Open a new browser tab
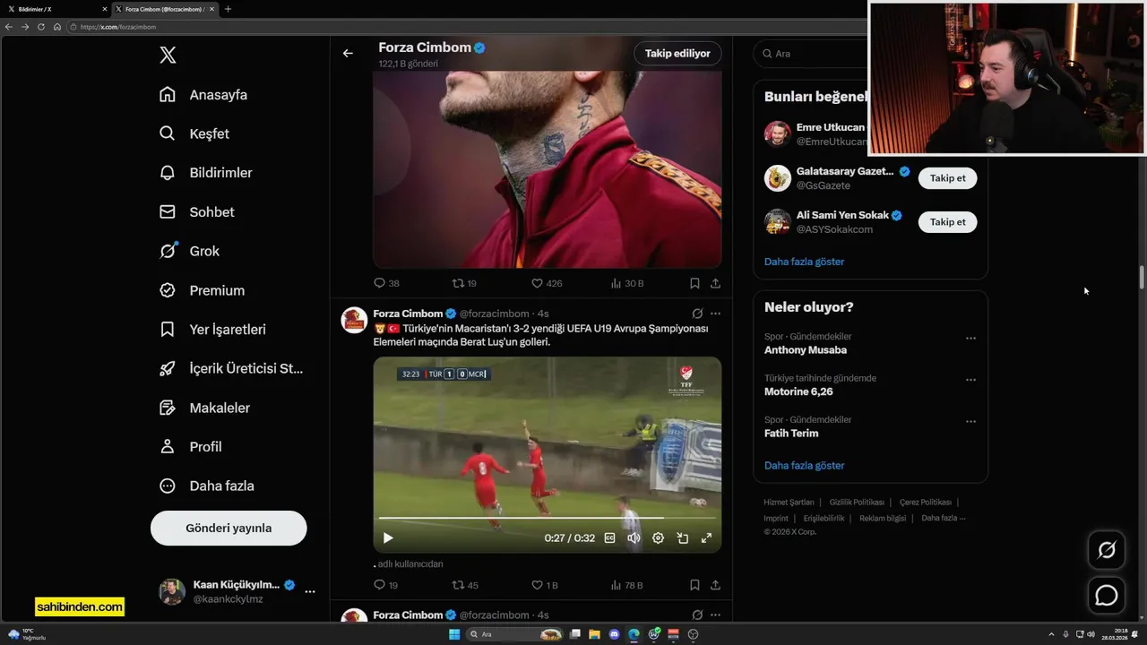1147x645 pixels. [228, 9]
